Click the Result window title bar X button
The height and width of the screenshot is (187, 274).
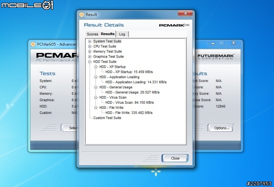click(x=185, y=13)
